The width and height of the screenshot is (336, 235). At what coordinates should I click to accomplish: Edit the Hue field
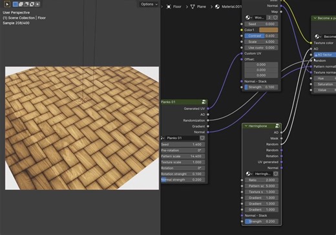click(x=325, y=79)
